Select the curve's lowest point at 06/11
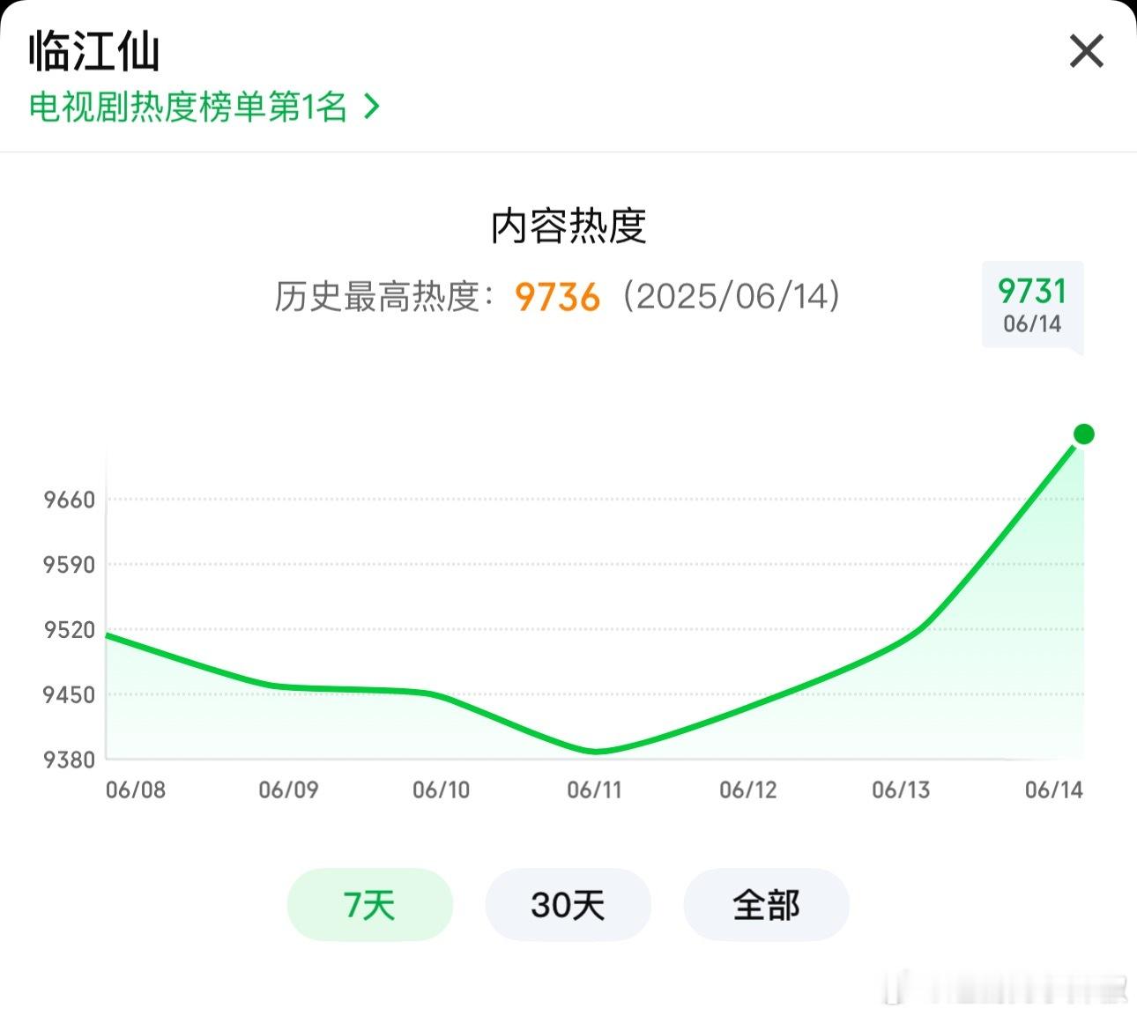The width and height of the screenshot is (1137, 1016). click(596, 752)
